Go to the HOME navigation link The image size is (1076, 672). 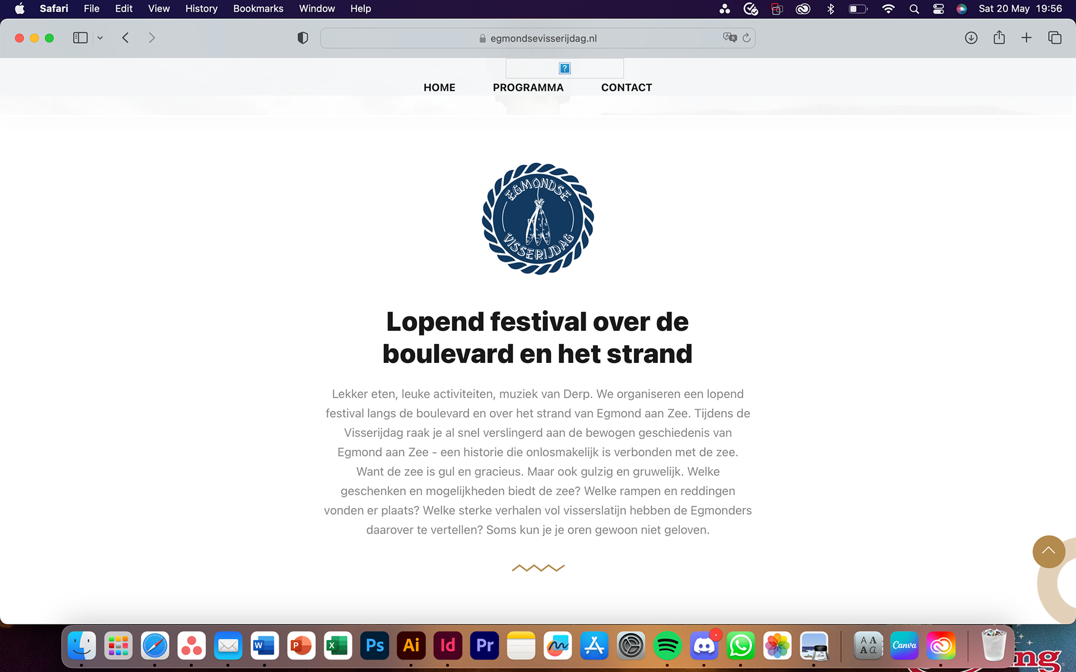click(439, 87)
